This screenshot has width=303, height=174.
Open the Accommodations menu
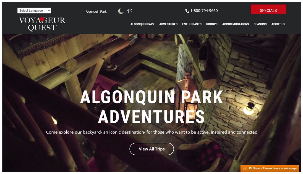pyautogui.click(x=236, y=24)
